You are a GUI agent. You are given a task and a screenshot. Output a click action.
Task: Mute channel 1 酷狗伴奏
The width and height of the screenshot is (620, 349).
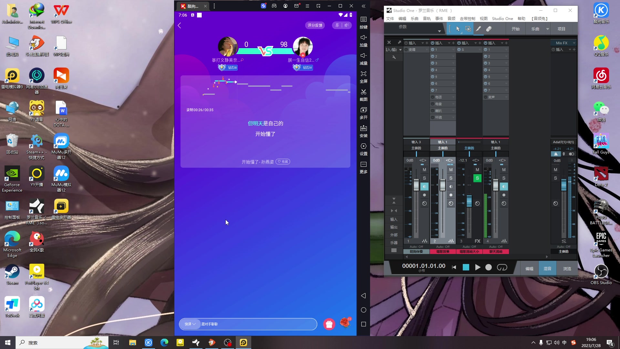click(x=424, y=170)
